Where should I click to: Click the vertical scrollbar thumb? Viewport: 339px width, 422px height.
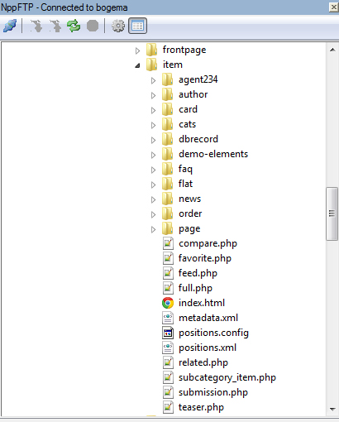pyautogui.click(x=332, y=213)
